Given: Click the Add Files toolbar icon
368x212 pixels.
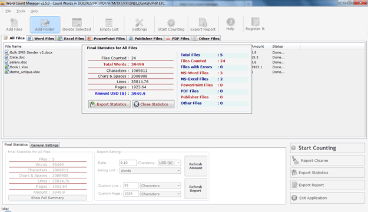Looking at the screenshot, I should tap(14, 25).
